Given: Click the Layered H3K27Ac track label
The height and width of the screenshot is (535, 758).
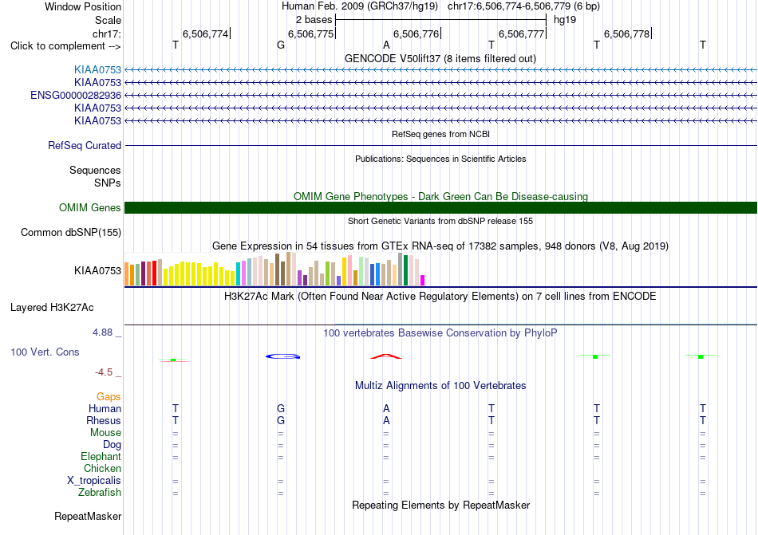Looking at the screenshot, I should (52, 308).
